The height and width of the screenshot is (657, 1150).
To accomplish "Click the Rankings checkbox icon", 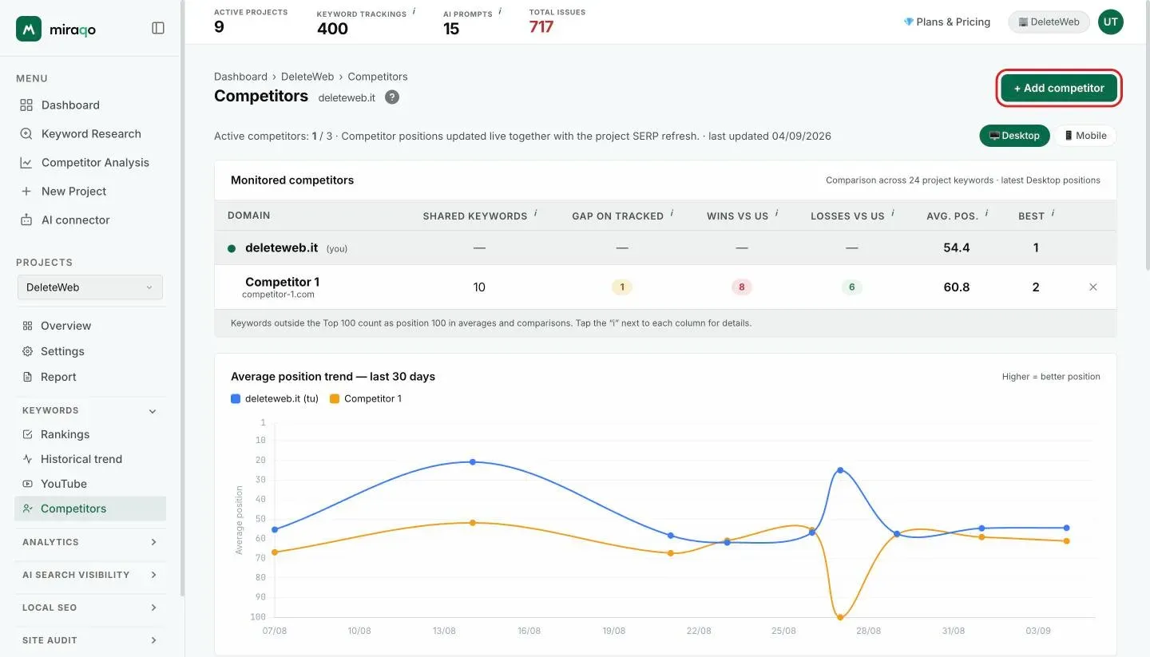I will 27,434.
